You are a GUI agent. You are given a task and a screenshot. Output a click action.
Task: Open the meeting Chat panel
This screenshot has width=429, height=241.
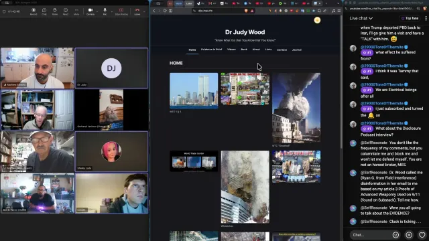[44, 11]
